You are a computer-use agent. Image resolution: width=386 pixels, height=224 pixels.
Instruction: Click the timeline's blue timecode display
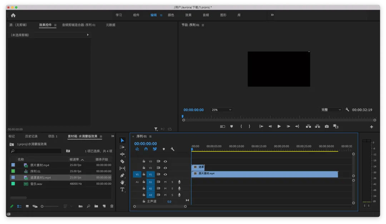coord(145,143)
